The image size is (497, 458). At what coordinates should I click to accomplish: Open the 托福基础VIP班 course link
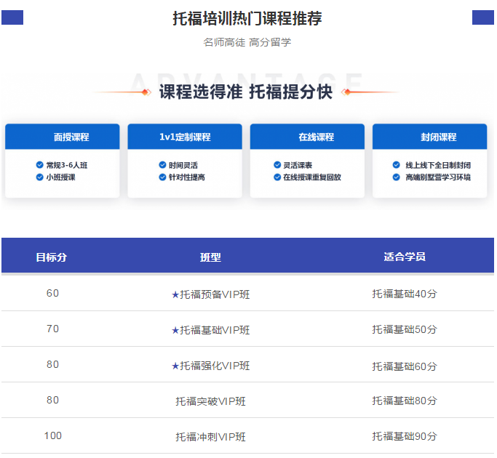(x=215, y=330)
